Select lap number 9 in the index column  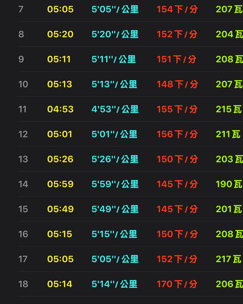tap(21, 60)
